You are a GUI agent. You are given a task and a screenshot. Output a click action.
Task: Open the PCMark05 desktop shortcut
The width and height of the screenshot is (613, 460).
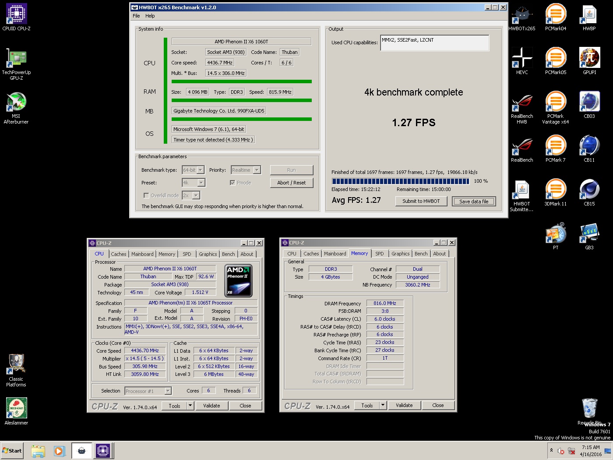[x=556, y=61]
